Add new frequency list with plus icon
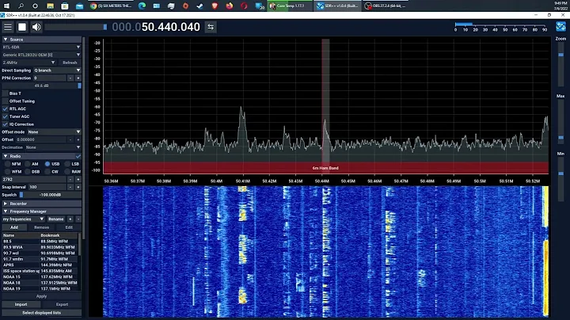 point(70,219)
